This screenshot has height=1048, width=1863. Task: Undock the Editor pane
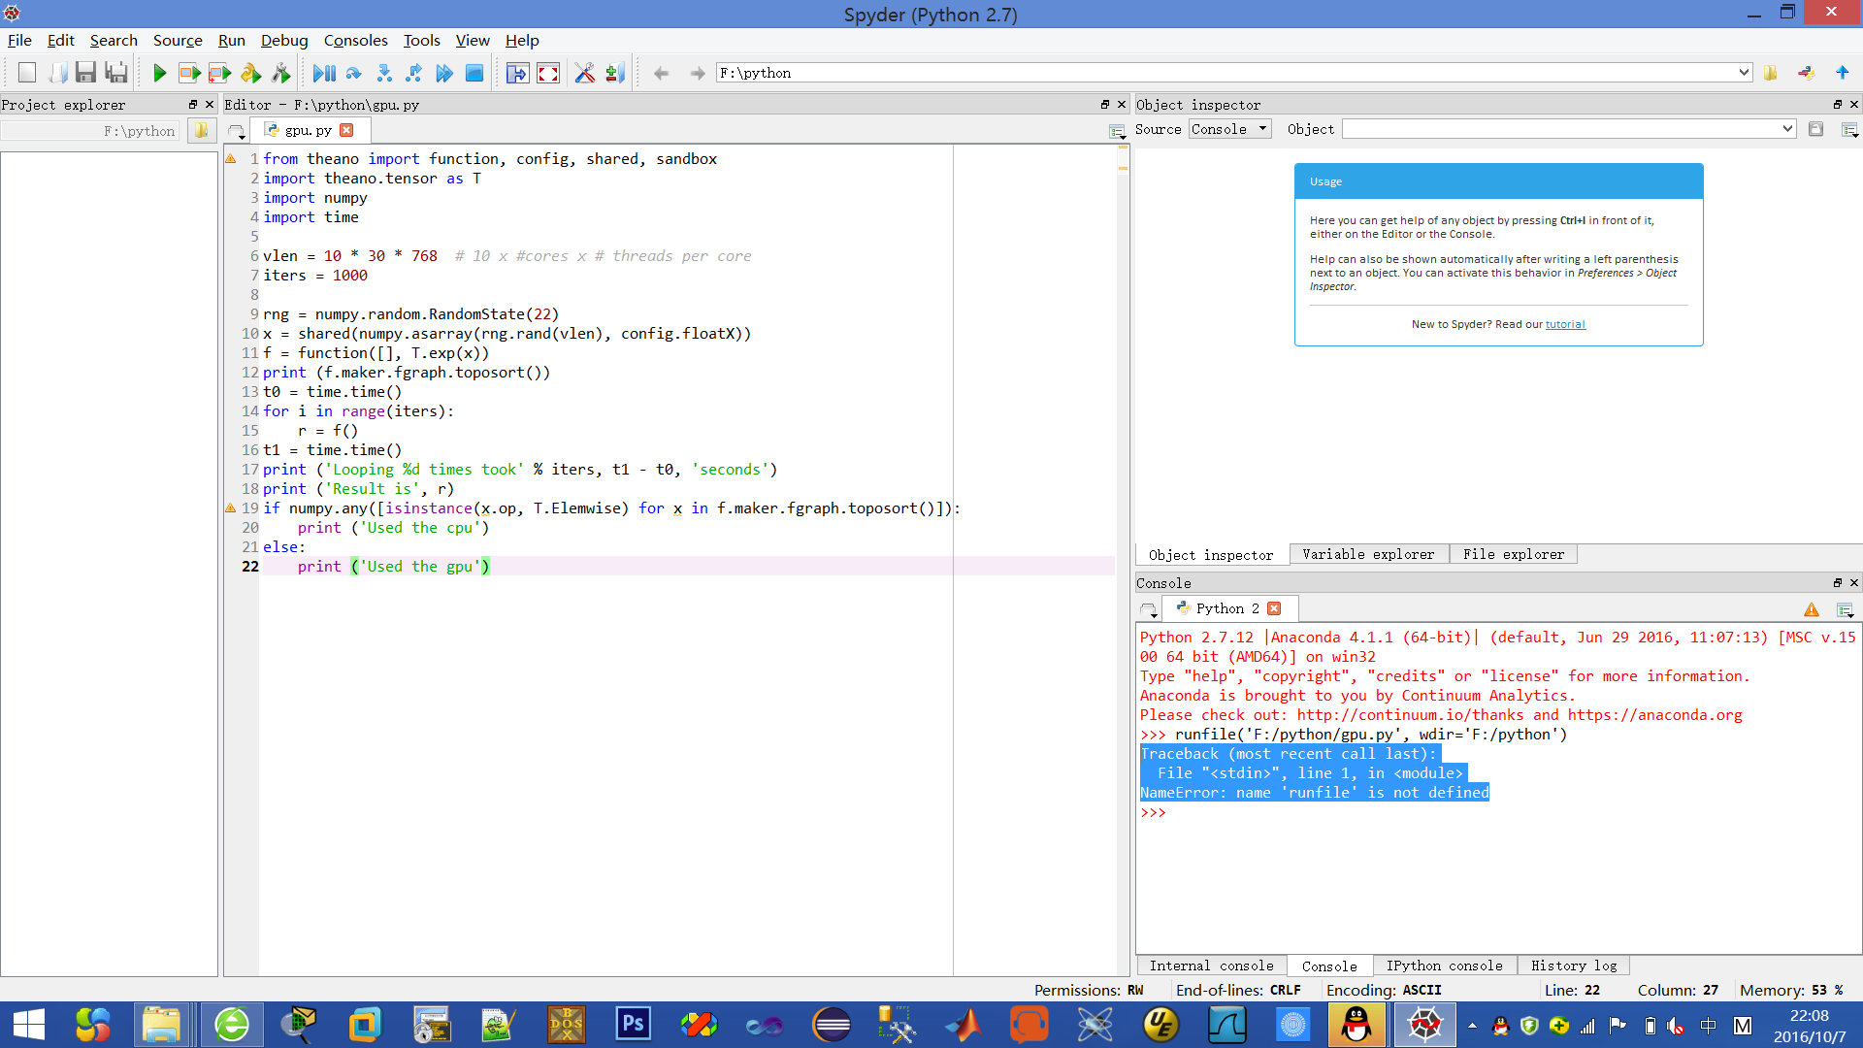pyautogui.click(x=1105, y=105)
